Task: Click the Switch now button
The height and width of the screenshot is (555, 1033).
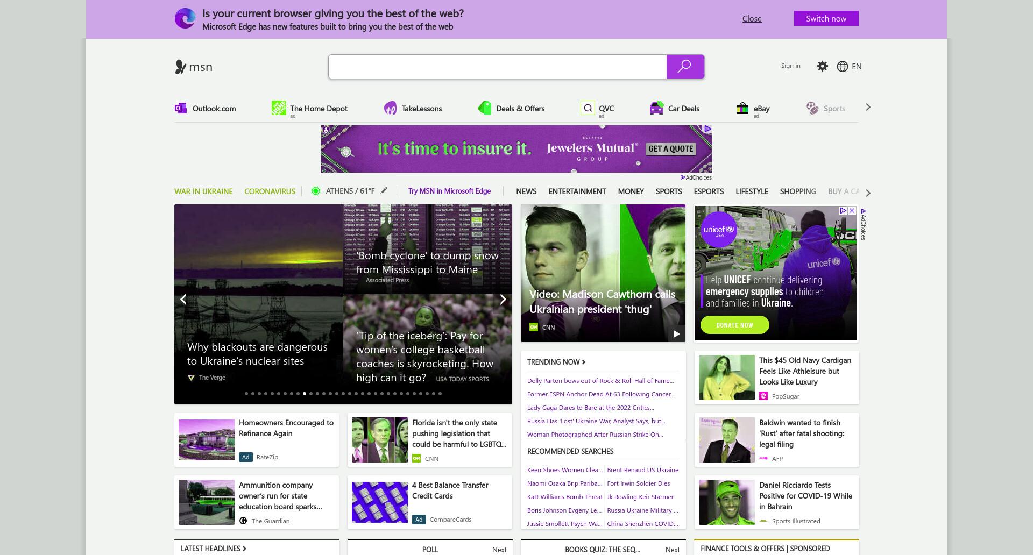Action: [826, 18]
